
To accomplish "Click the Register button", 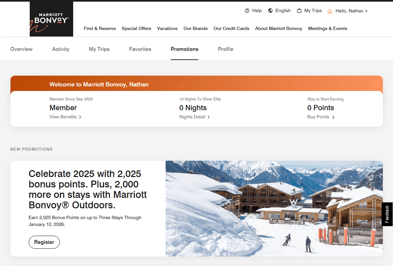I will 44,242.
